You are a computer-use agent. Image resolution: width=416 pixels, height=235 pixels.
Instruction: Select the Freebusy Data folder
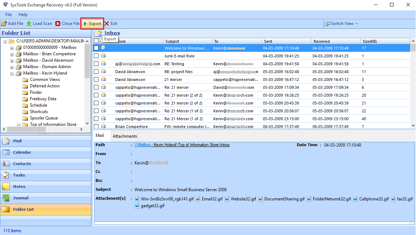pos(43,99)
